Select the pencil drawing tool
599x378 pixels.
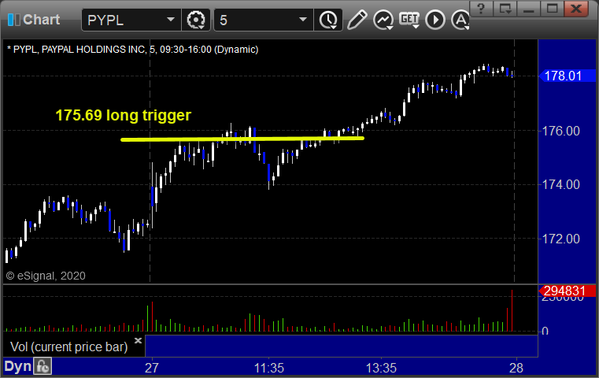(x=357, y=20)
